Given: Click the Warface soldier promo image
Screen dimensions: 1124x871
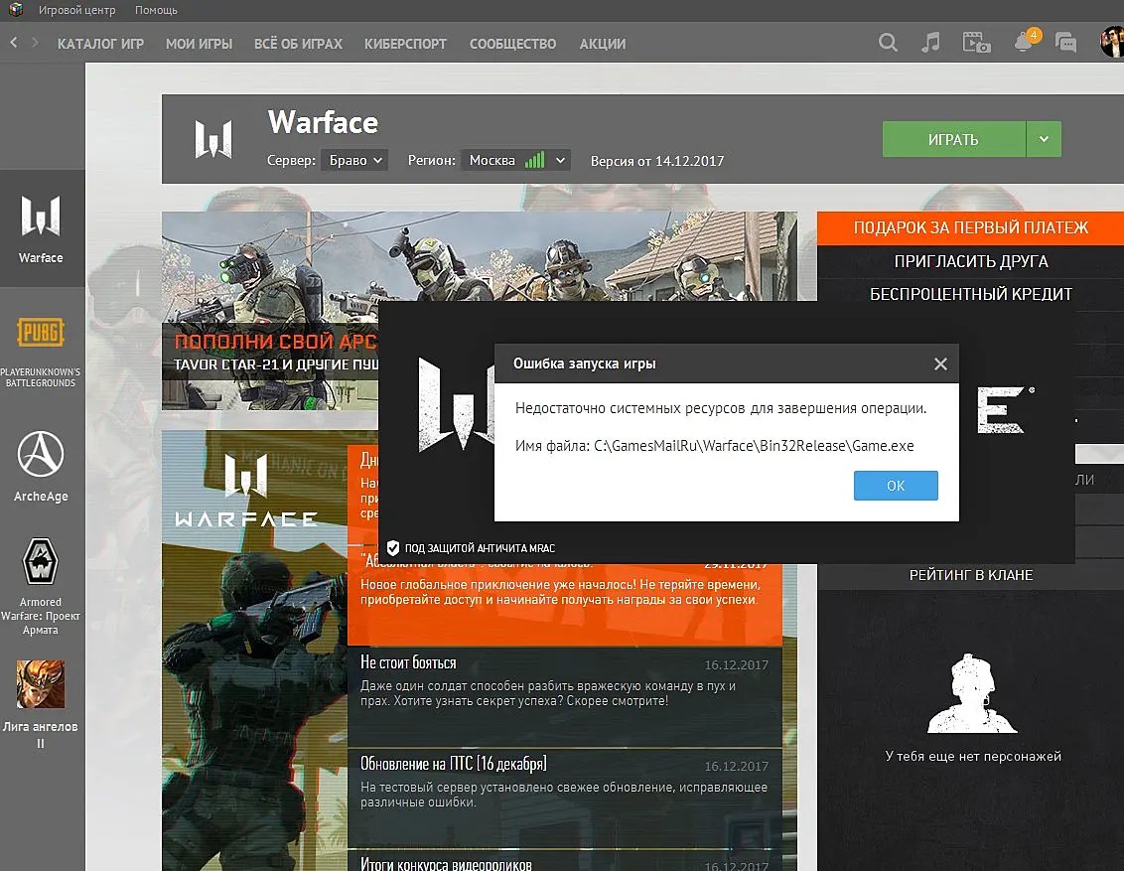Looking at the screenshot, I should tap(254, 651).
